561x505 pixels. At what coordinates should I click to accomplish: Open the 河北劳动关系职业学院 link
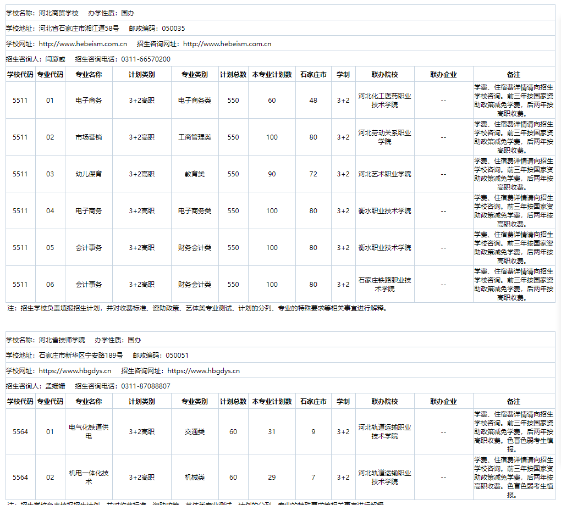(385, 137)
